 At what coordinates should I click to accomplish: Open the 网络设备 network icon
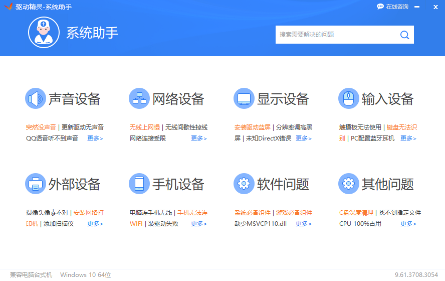139,98
